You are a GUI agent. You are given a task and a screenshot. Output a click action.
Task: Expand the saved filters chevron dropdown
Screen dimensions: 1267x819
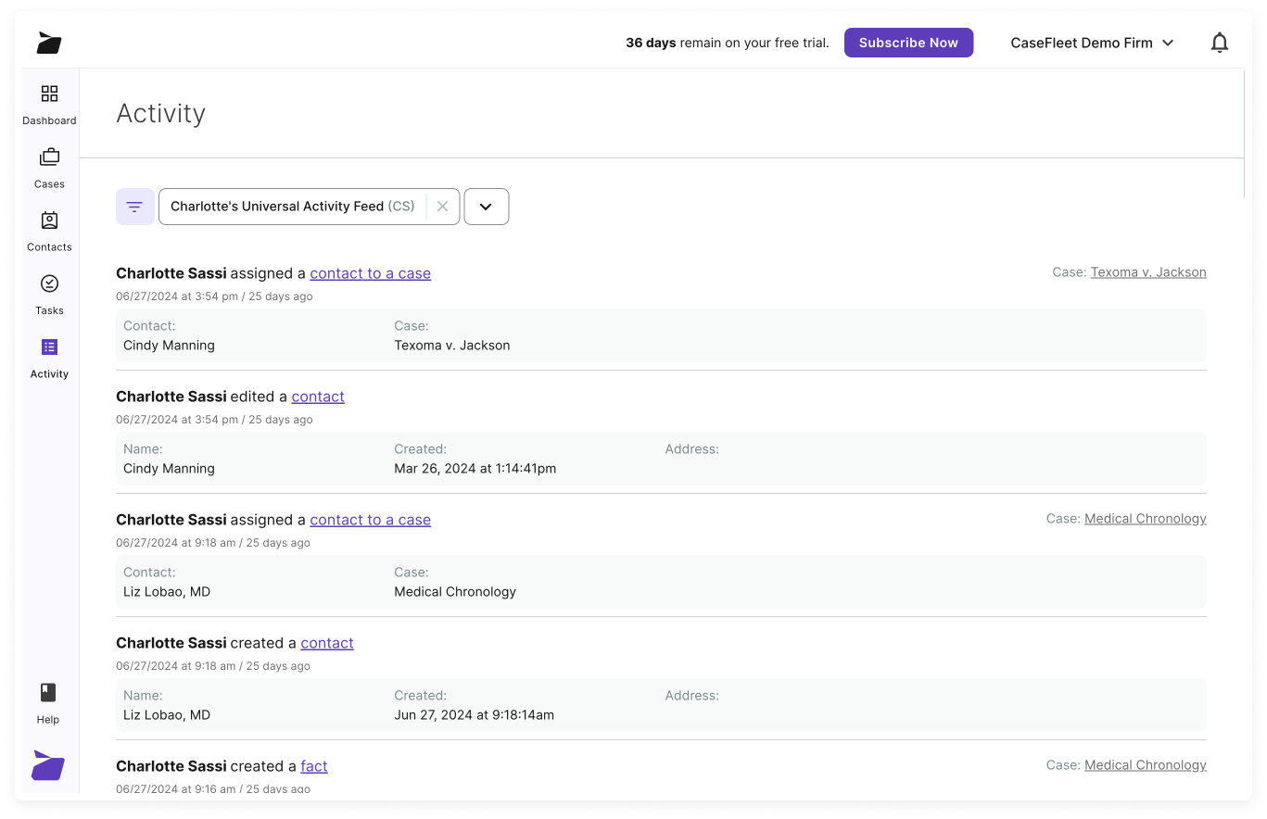[486, 206]
